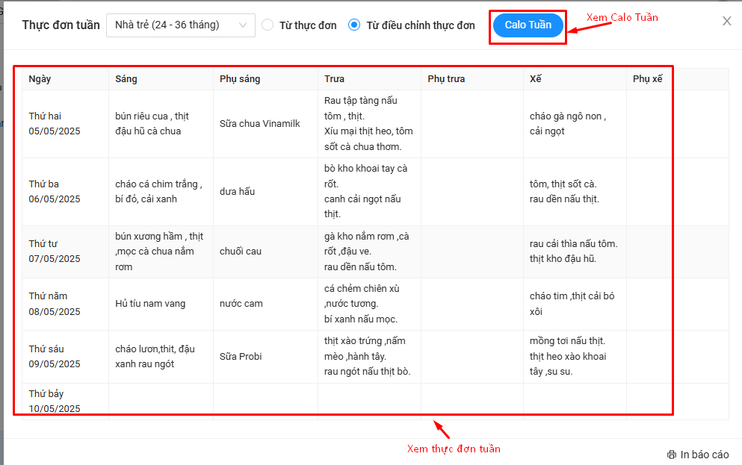Click the Xế column header

(536, 79)
